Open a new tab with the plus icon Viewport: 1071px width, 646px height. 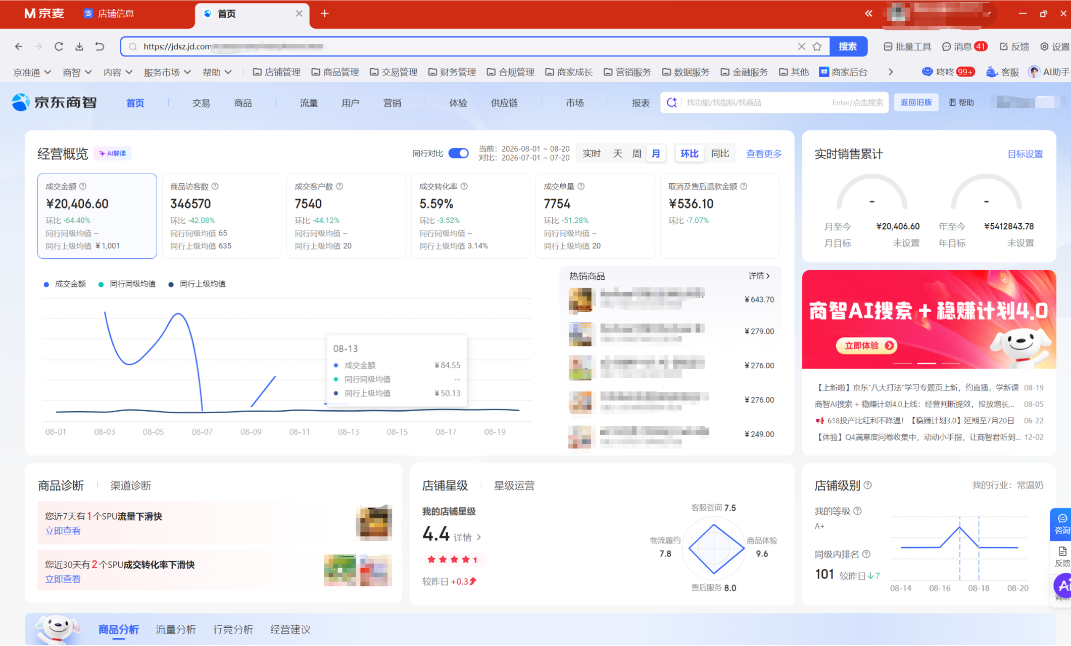pyautogui.click(x=325, y=14)
